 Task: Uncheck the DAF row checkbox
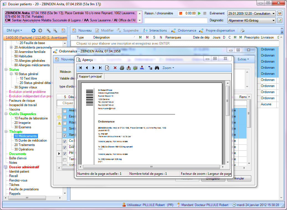[65, 147]
